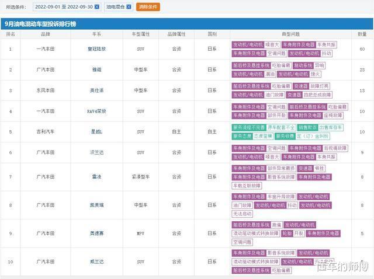
Task: Click the 9月油电混动车型投诉排行榜 title bar
Action: (187, 24)
